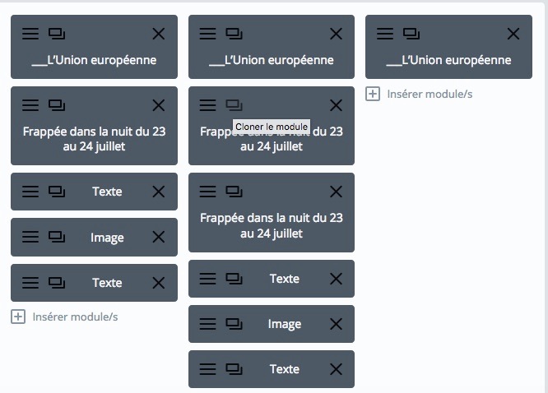Open settings of third column's L'Union européenne module

[385, 34]
